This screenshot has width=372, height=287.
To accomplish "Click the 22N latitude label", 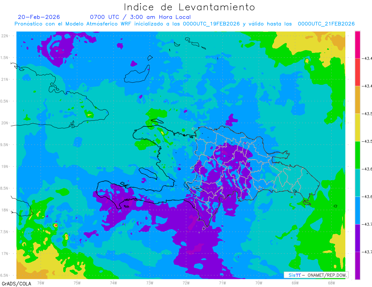I will tap(5, 36).
